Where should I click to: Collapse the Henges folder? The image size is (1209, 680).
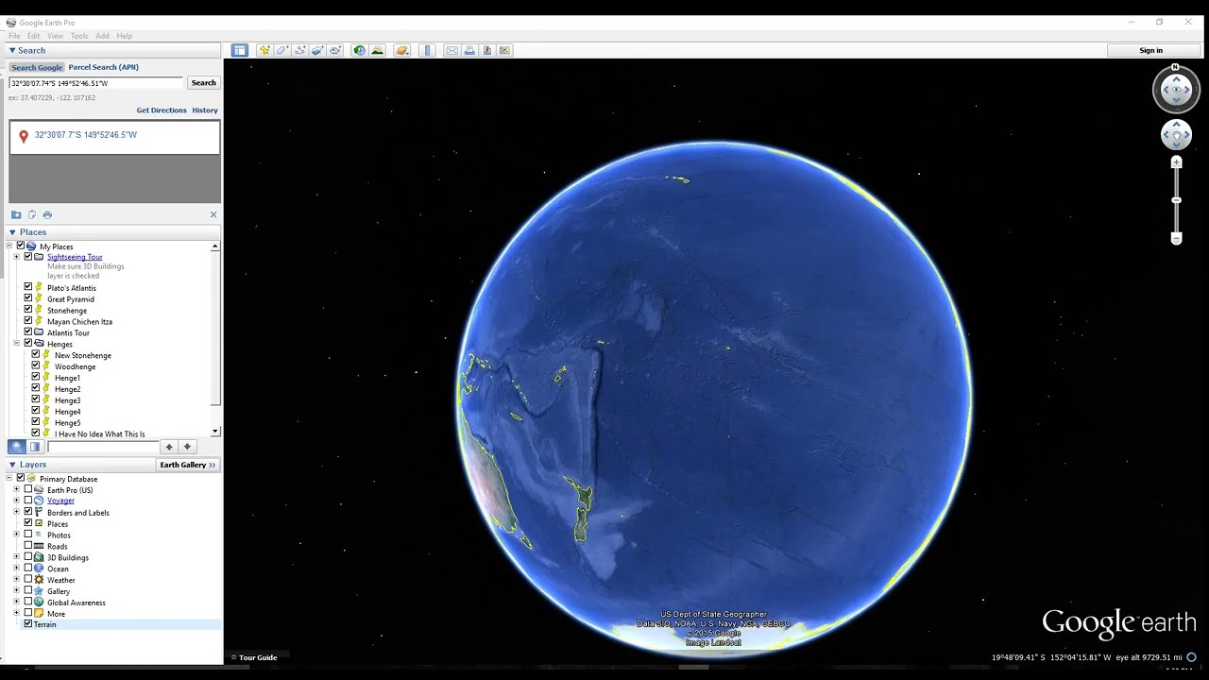click(x=16, y=344)
